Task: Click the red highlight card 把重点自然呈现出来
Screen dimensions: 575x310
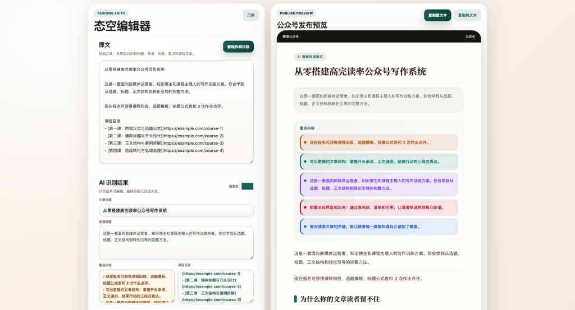Action: 379,207
